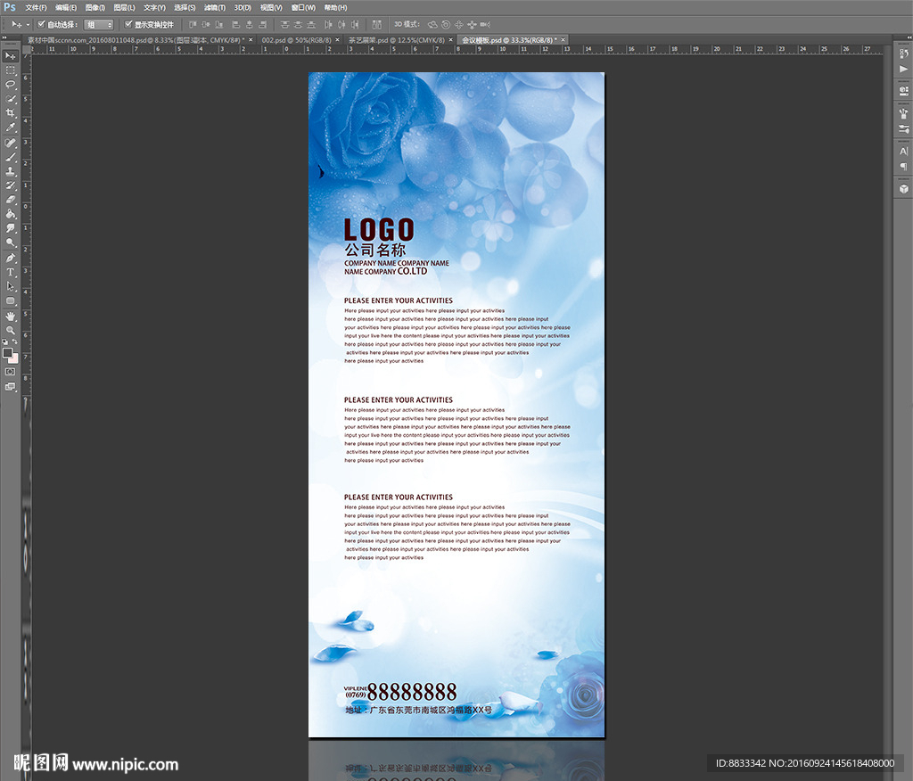Select the Rounded Rectangle shape tool
Viewport: 913px width, 781px height.
point(11,300)
